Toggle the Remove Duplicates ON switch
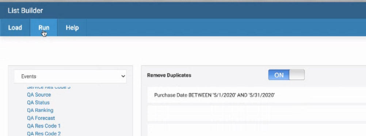 (286, 75)
